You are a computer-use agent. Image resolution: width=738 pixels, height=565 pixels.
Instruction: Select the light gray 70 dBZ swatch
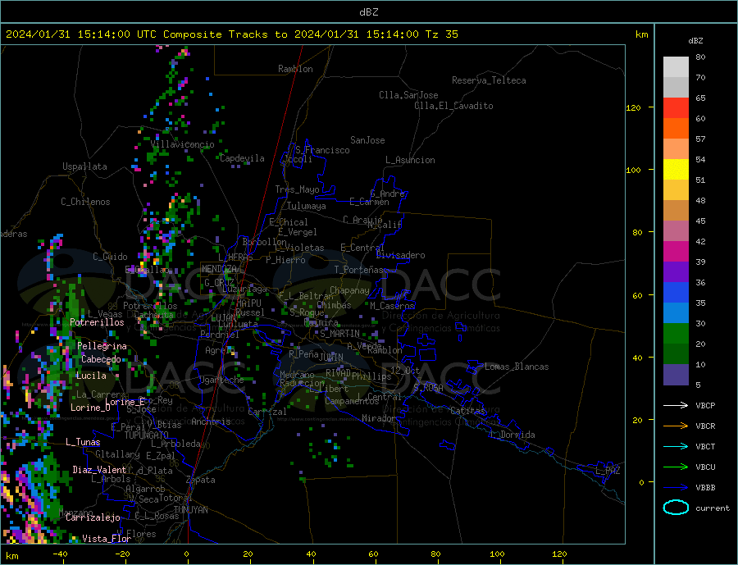[676, 67]
